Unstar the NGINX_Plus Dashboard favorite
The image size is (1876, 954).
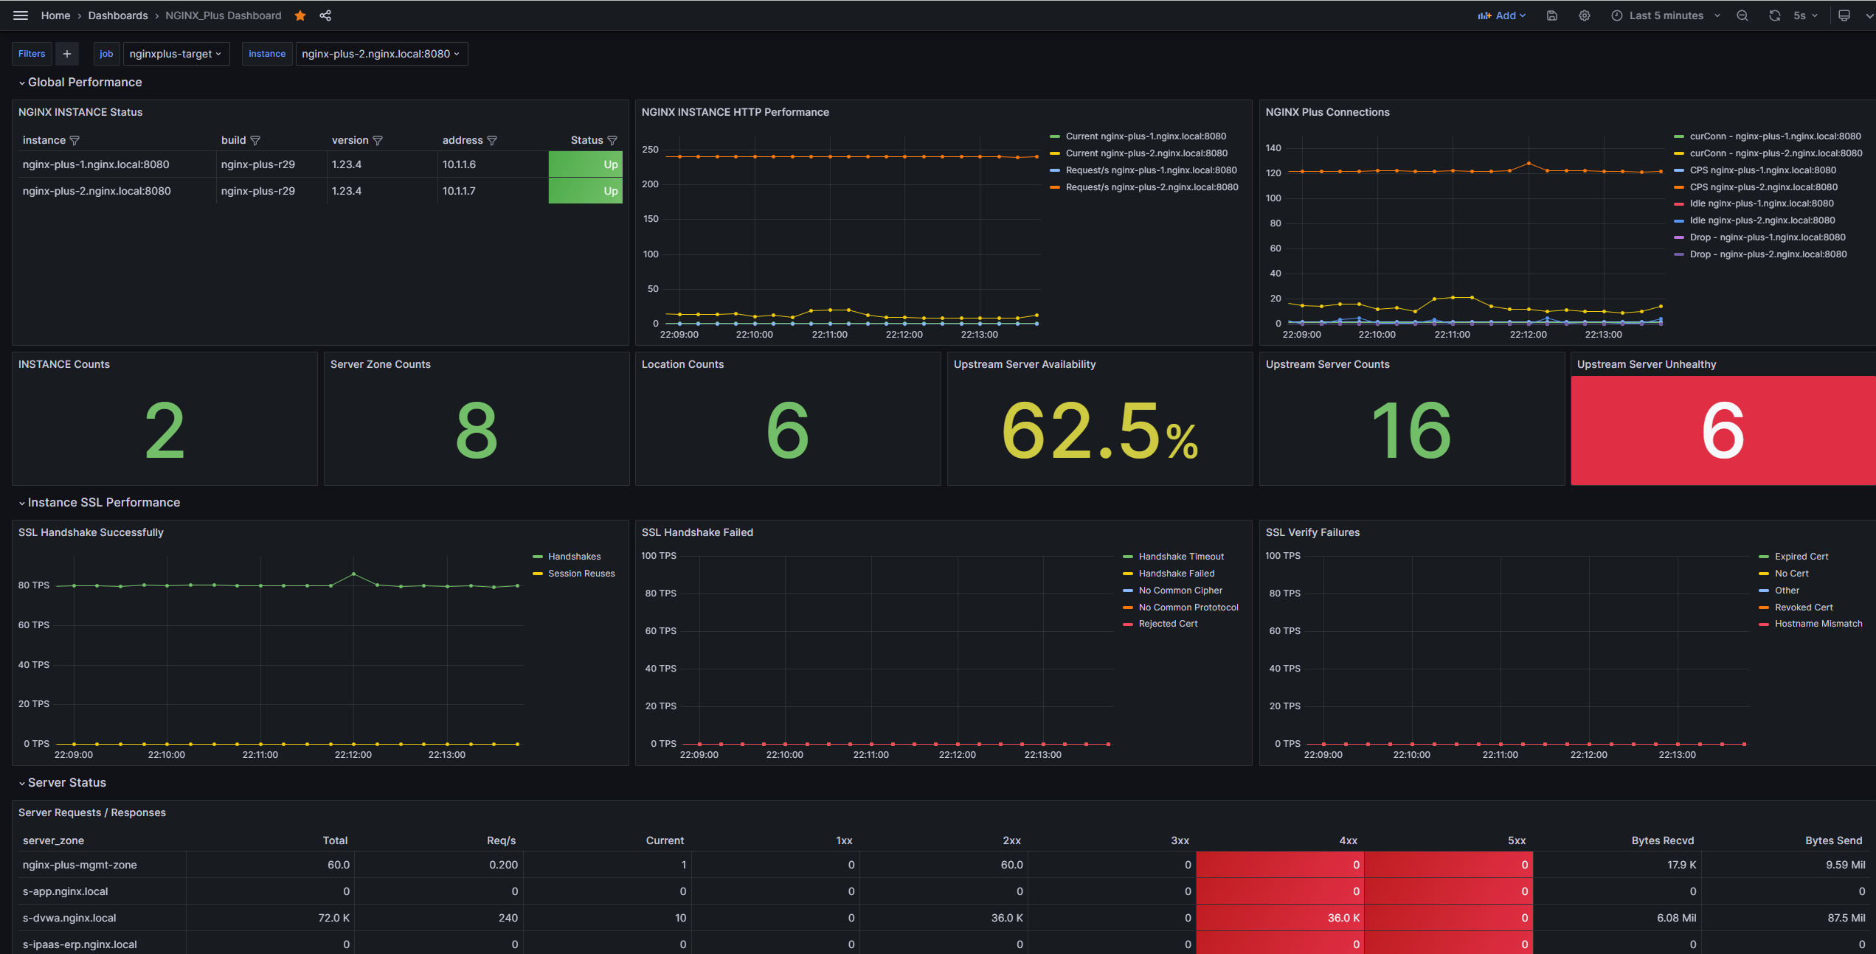click(300, 15)
